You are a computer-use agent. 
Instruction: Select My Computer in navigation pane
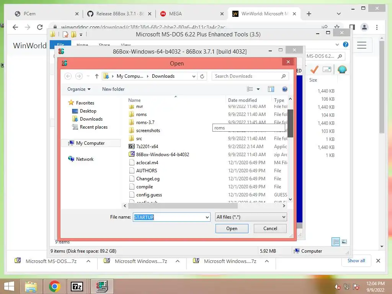point(90,143)
